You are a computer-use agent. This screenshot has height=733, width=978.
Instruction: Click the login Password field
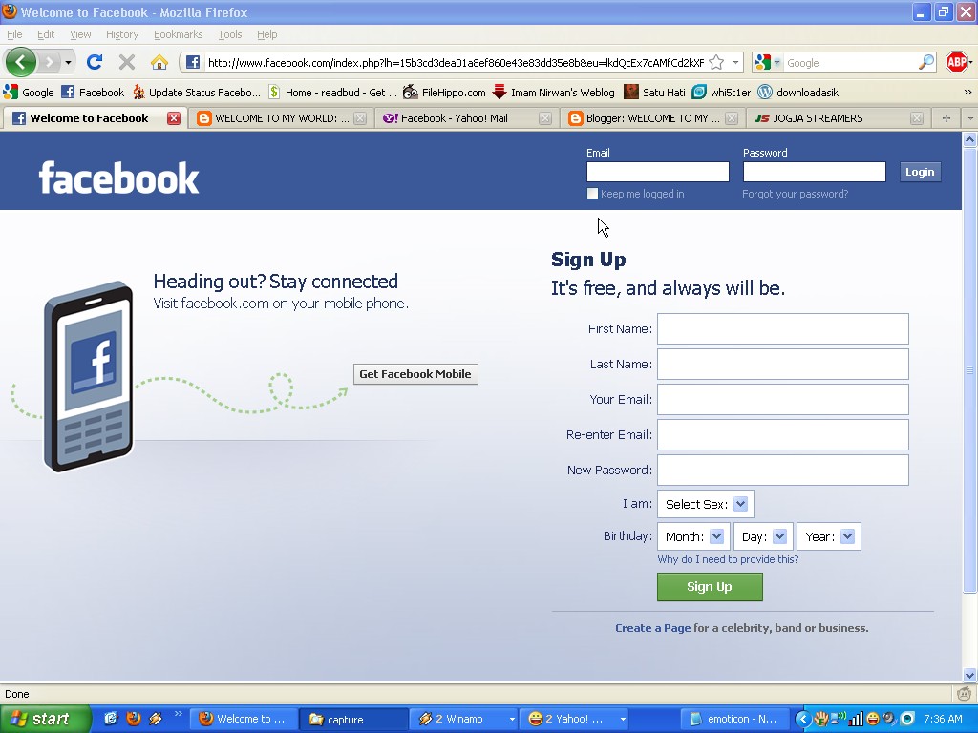(x=814, y=172)
